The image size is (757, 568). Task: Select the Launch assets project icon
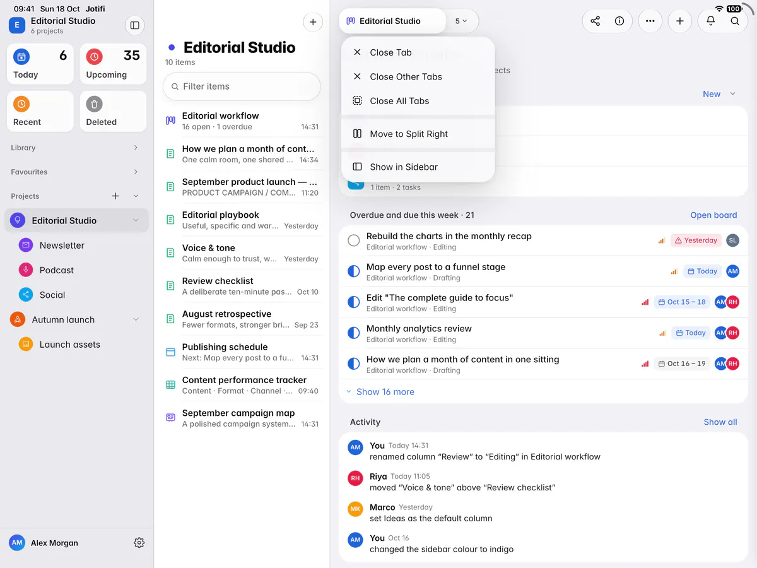pos(26,345)
